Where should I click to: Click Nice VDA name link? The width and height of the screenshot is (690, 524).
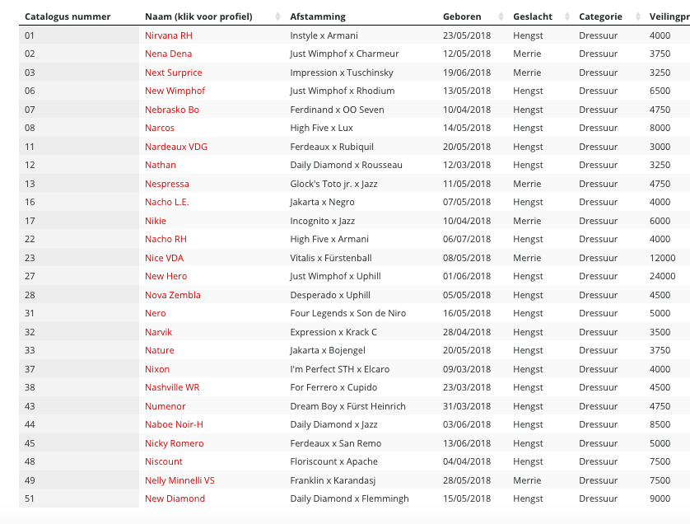pyautogui.click(x=164, y=258)
